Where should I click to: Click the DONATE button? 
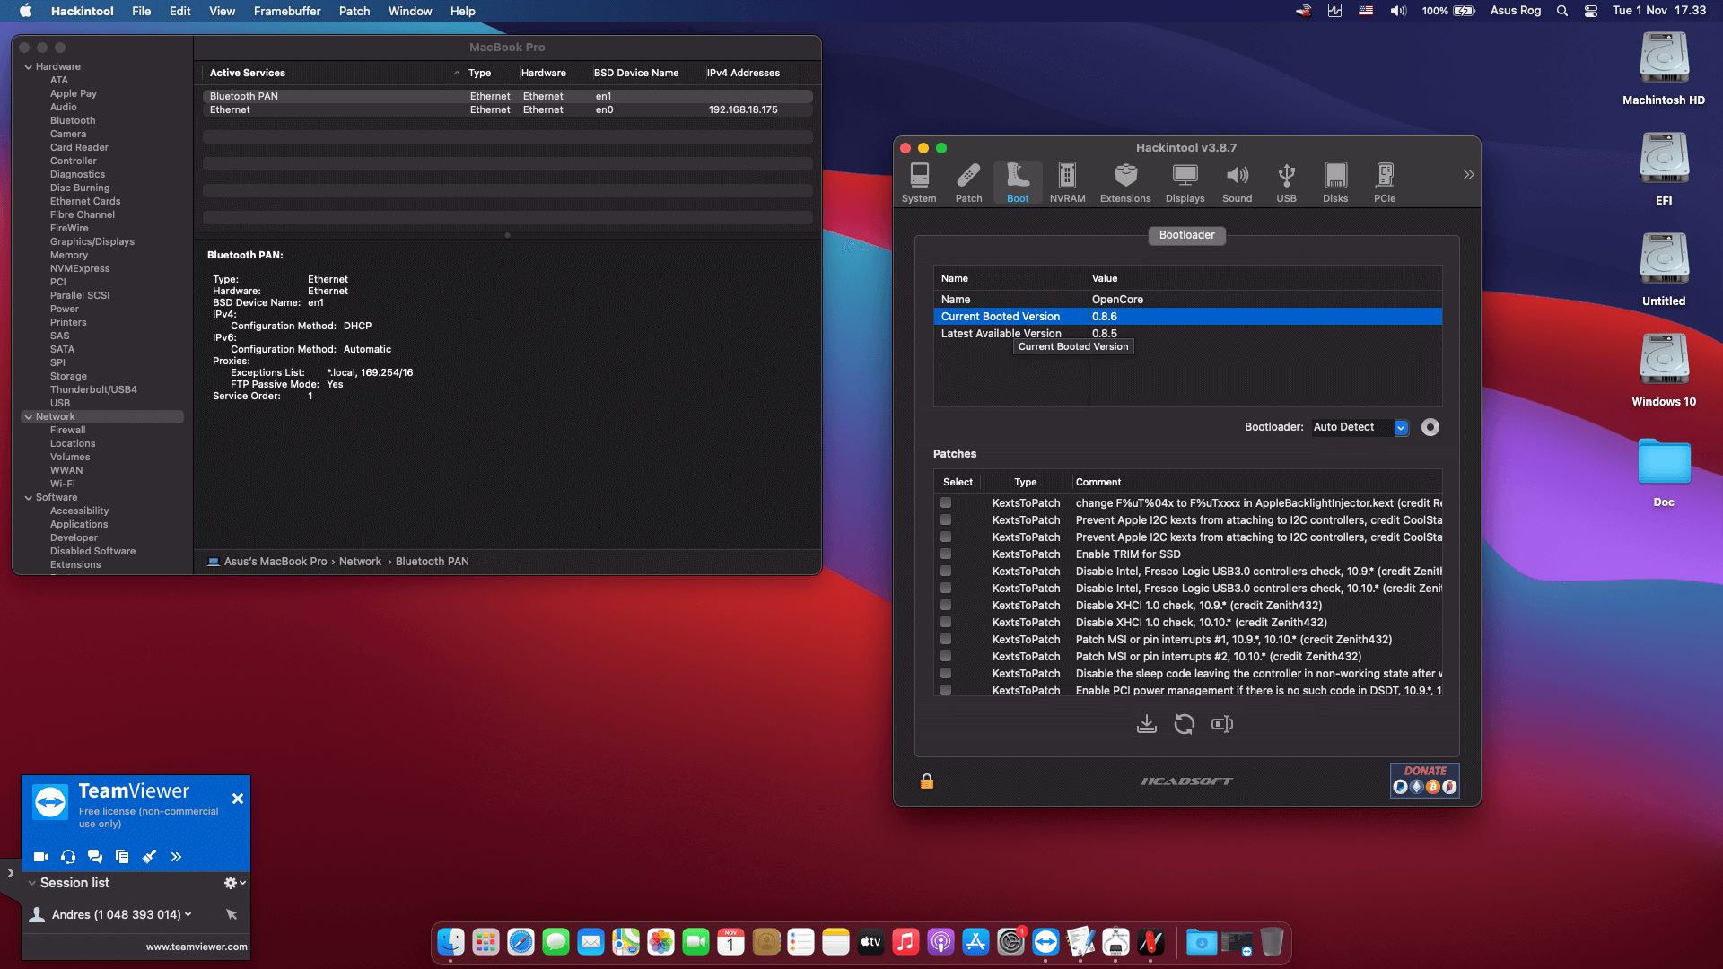click(1424, 780)
